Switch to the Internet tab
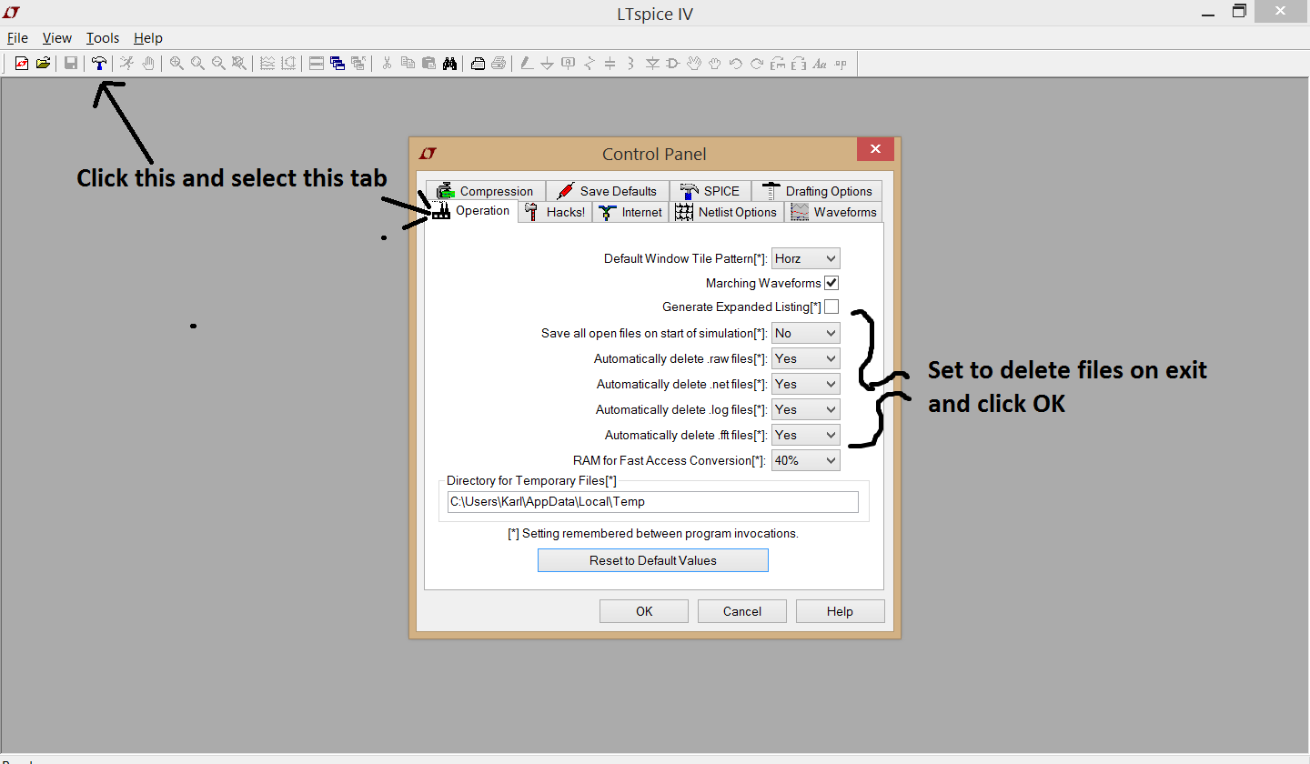 coord(630,212)
